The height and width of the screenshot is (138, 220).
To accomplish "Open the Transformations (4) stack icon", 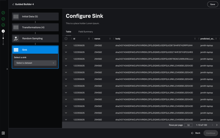I will coord(16,27).
